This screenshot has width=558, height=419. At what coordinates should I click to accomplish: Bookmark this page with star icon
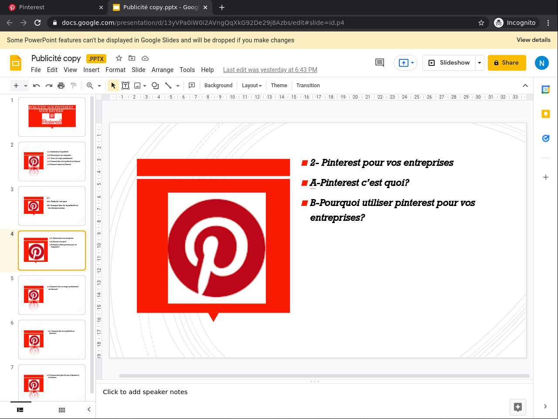[481, 23]
